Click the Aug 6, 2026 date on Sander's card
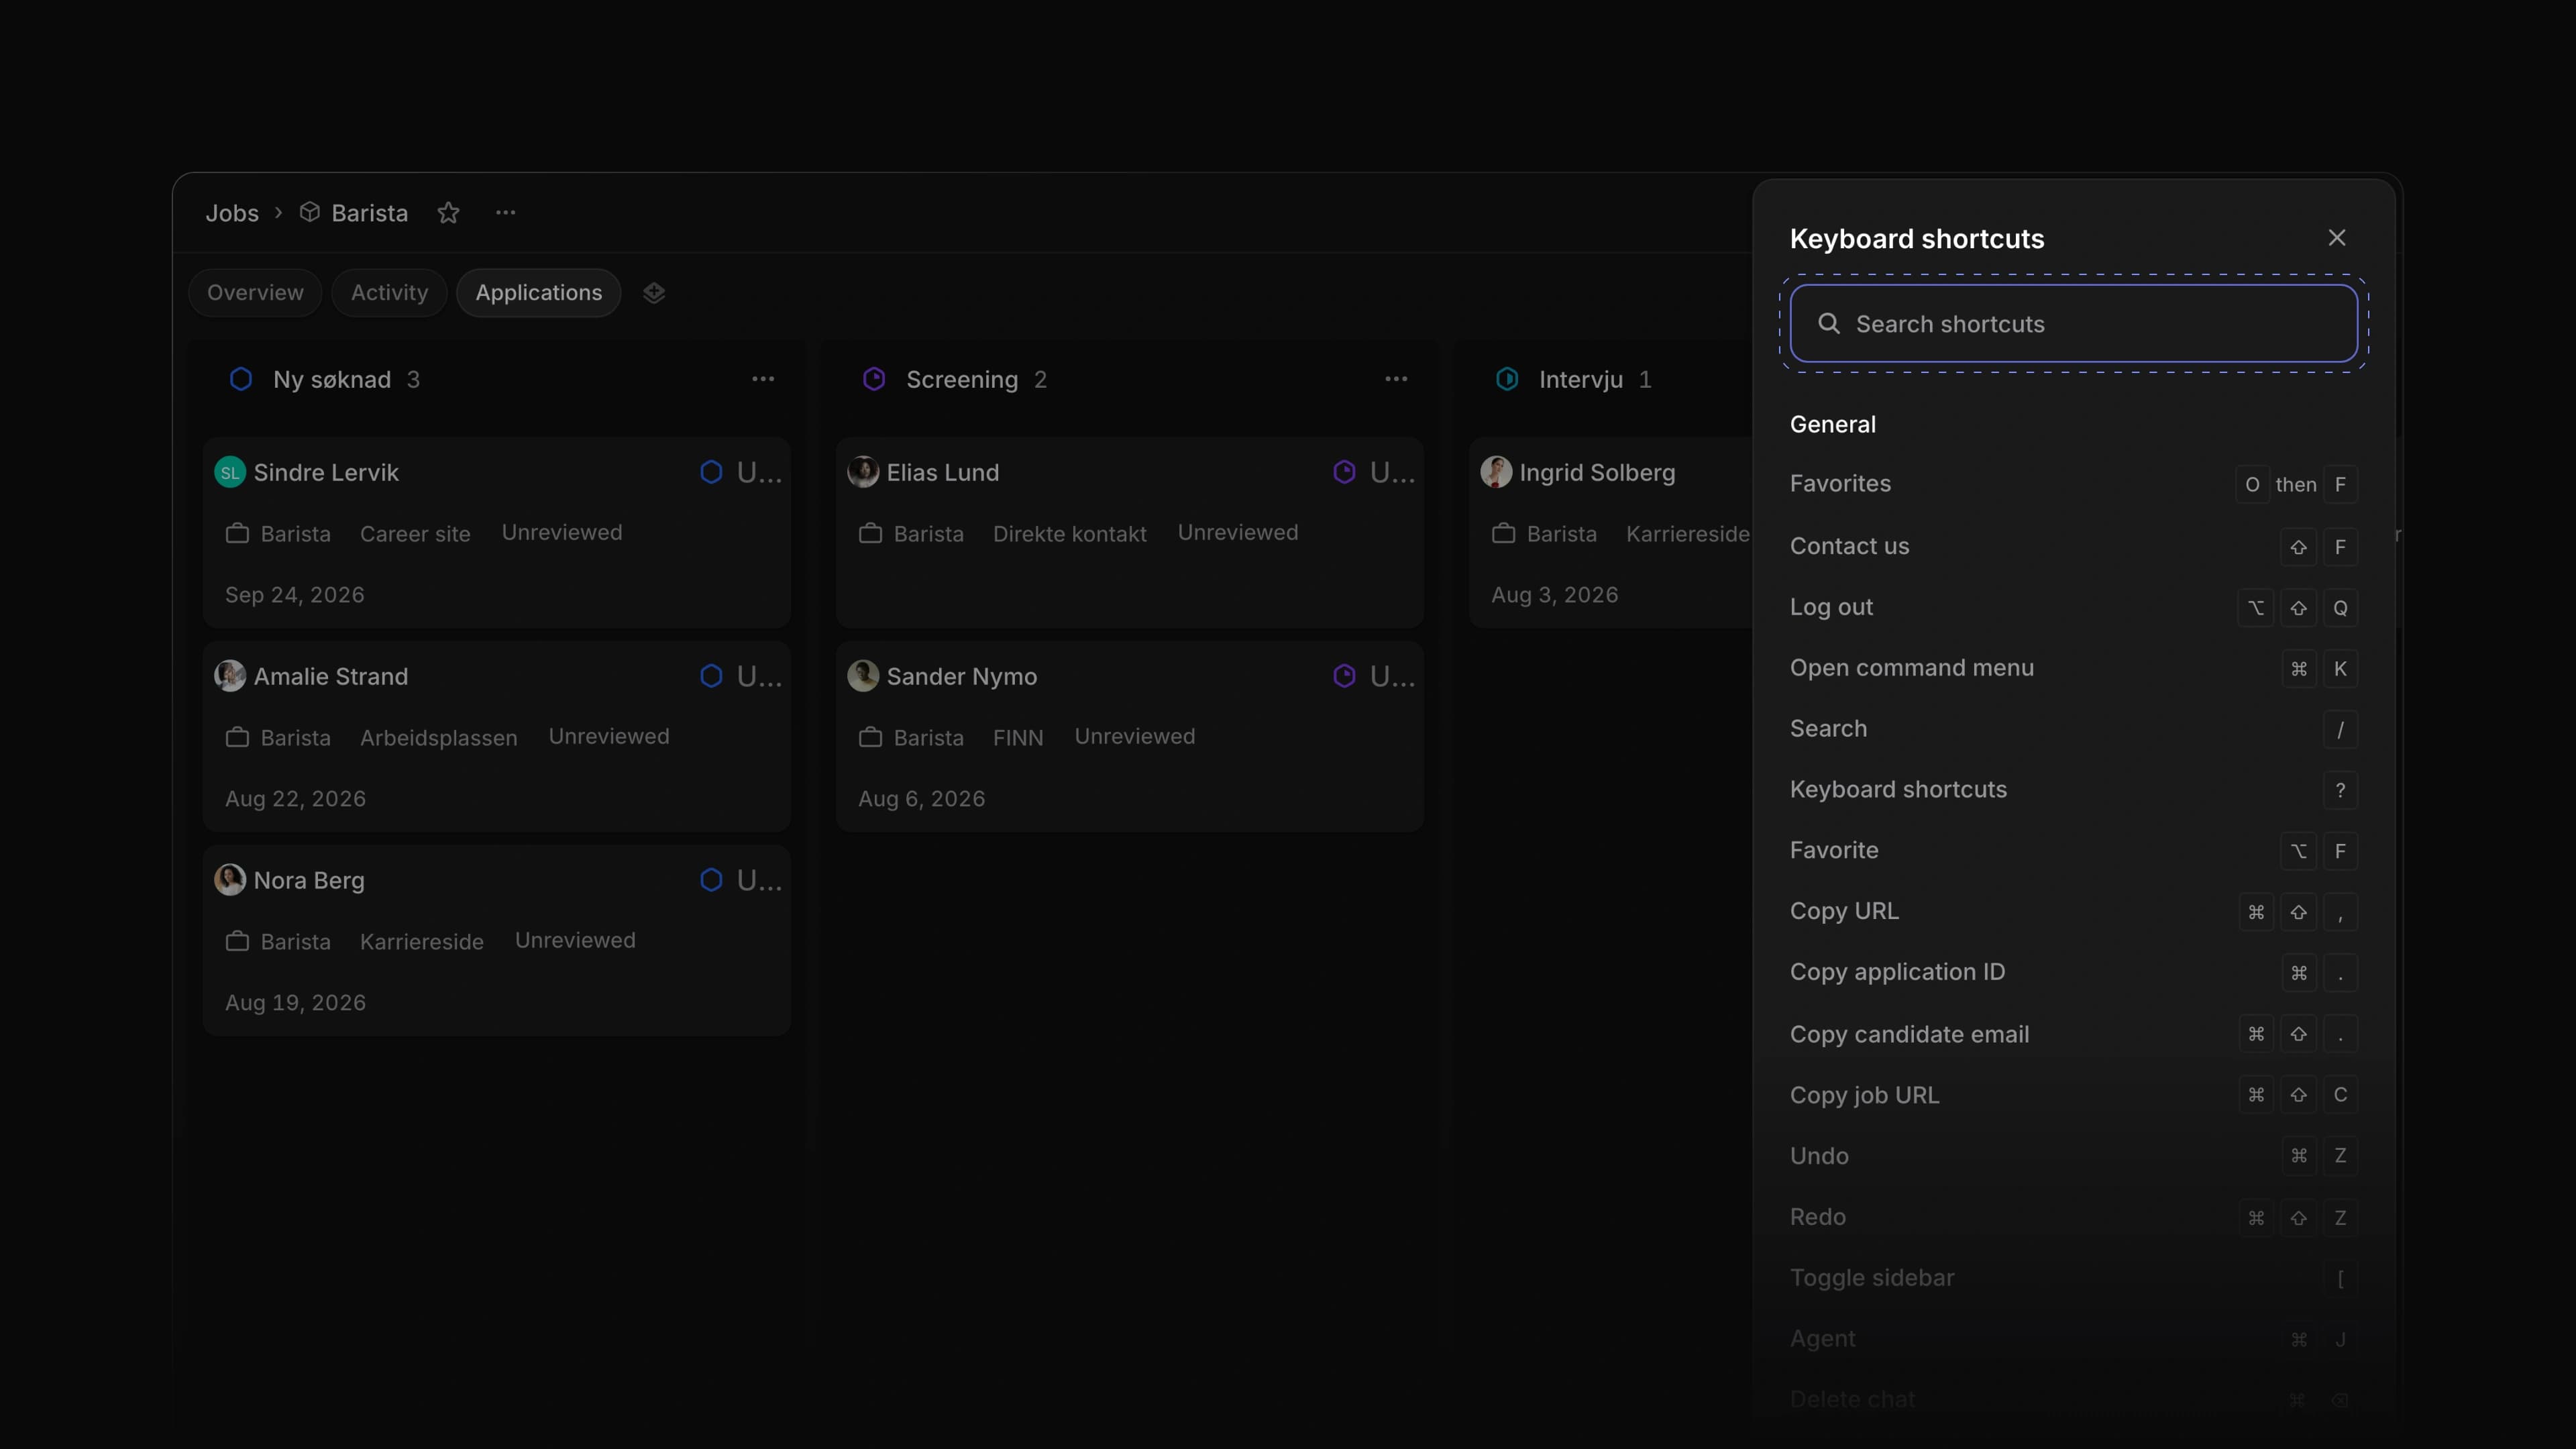 (921, 799)
